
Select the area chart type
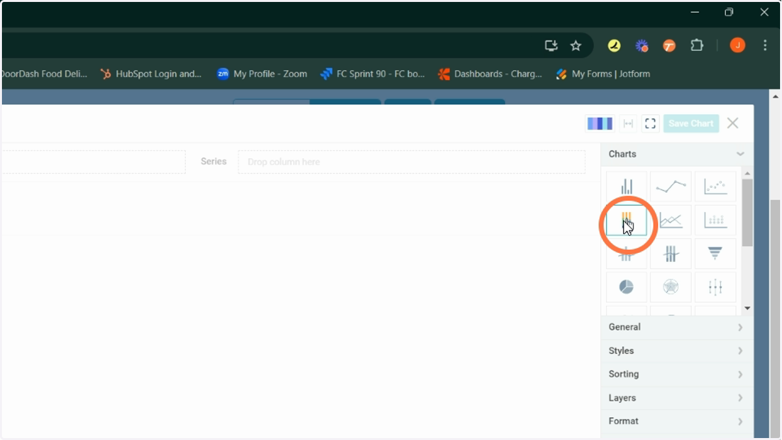[671, 220]
